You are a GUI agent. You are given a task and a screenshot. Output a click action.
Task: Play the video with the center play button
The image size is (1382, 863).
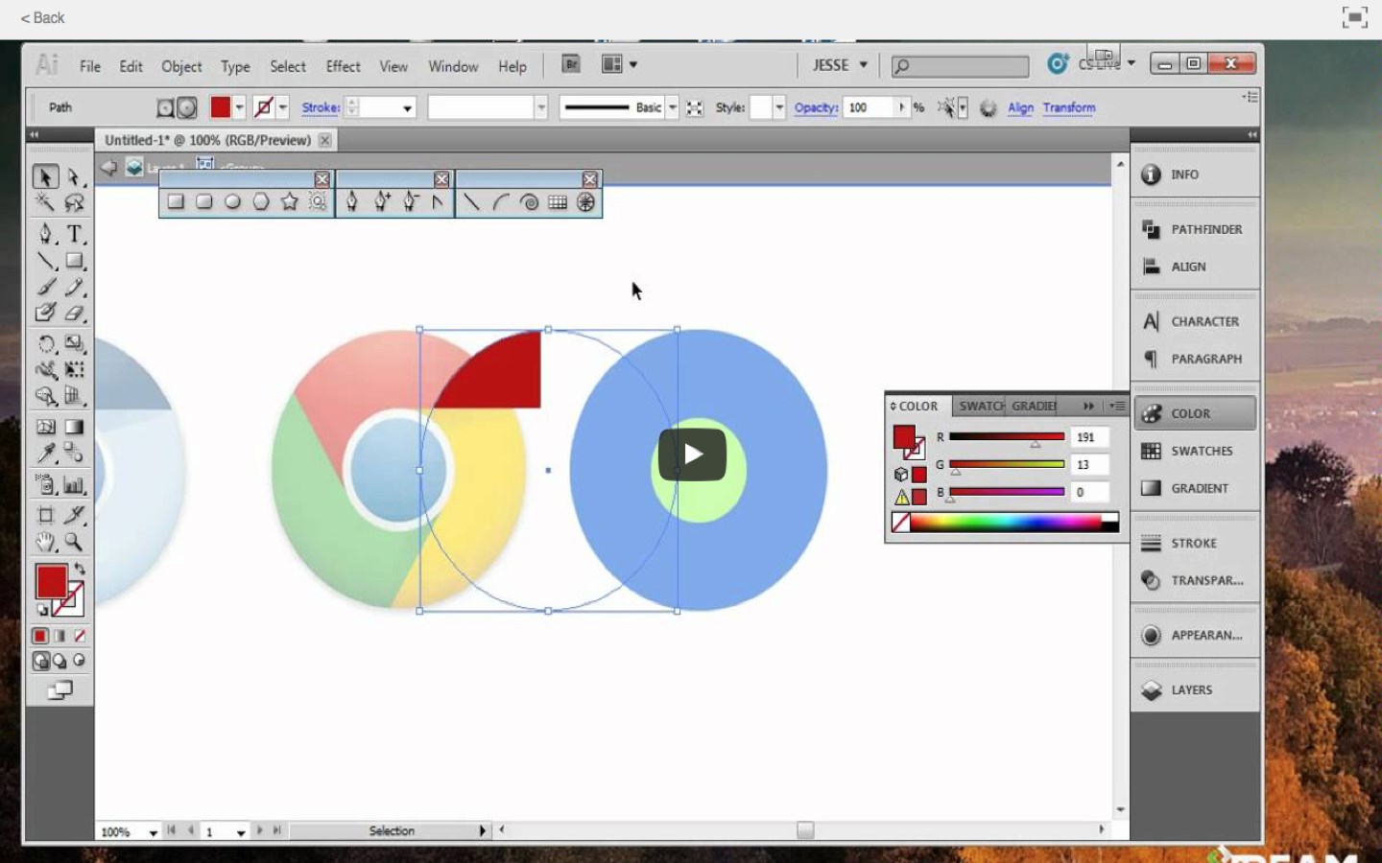[692, 455]
